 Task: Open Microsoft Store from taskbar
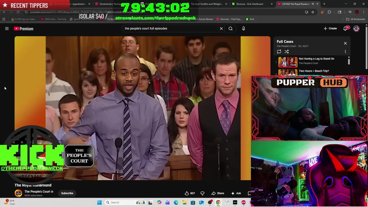tap(193, 202)
